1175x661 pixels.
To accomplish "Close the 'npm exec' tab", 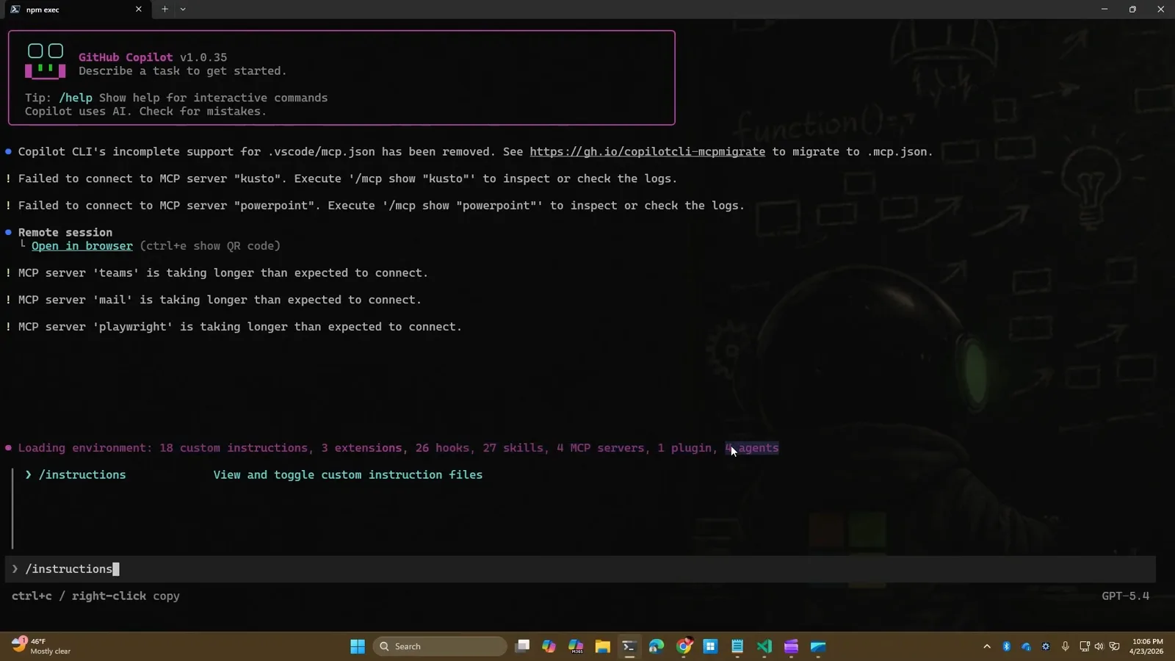I will tap(138, 10).
